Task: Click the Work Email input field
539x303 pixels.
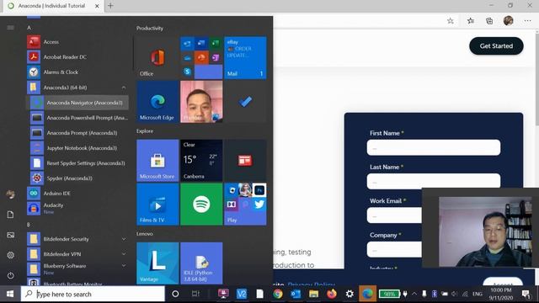Action: tap(394, 215)
